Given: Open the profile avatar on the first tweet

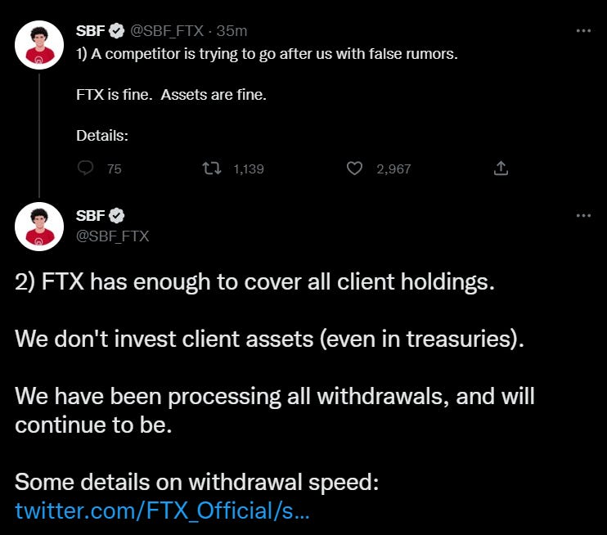Looking at the screenshot, I should (39, 45).
